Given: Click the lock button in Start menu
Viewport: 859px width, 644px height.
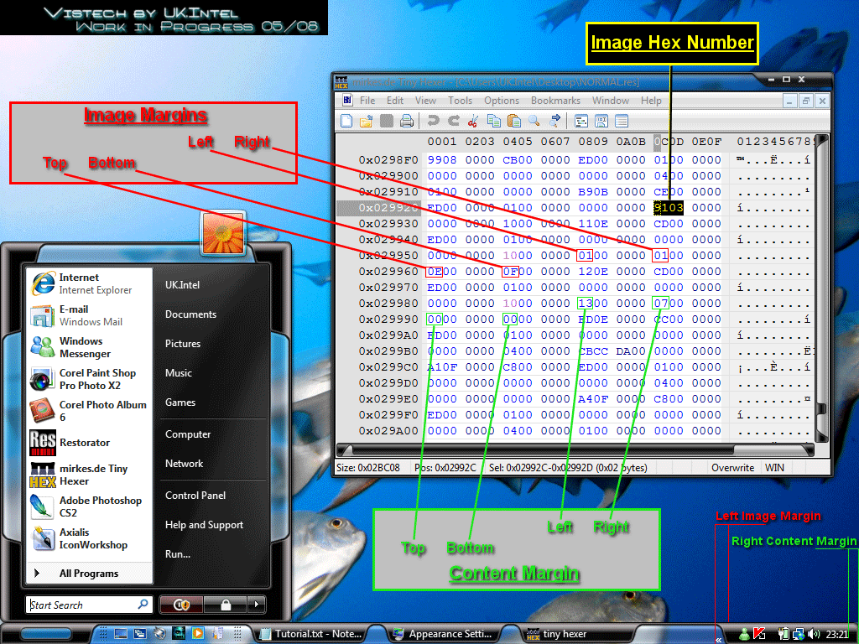Looking at the screenshot, I should click(x=225, y=605).
